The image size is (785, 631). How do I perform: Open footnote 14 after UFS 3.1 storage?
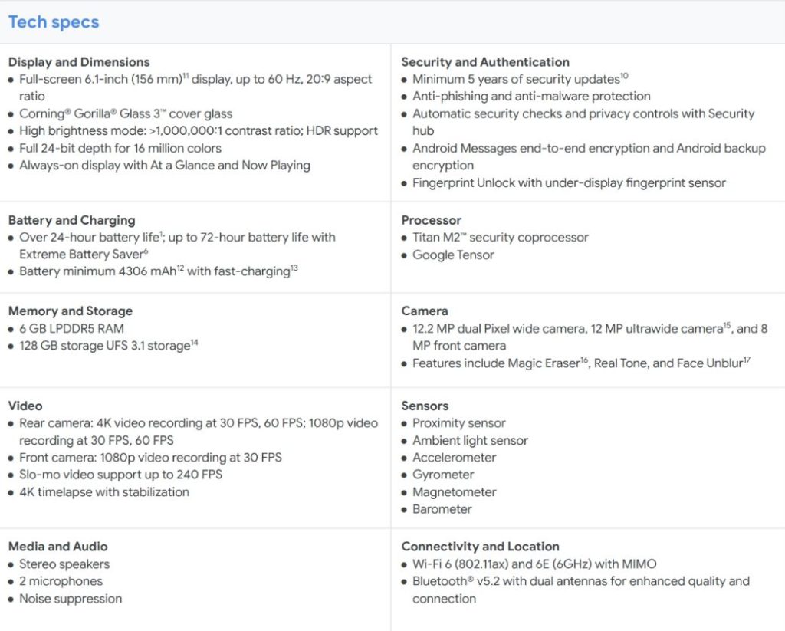click(195, 343)
